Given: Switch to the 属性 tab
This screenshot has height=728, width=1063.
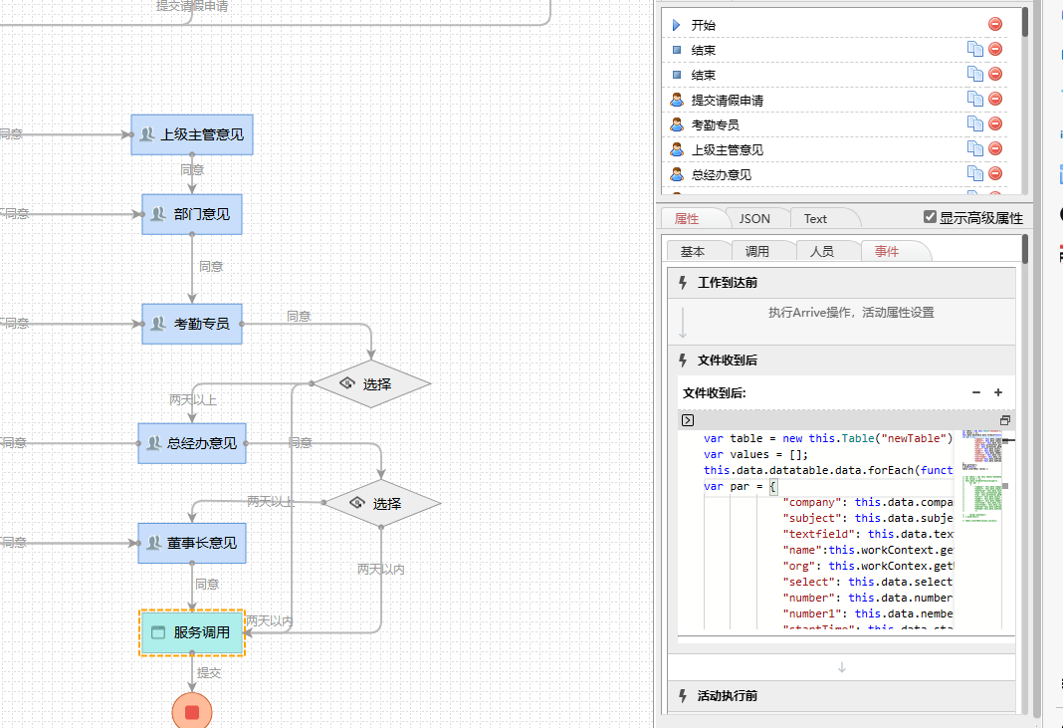Looking at the screenshot, I should (x=687, y=218).
